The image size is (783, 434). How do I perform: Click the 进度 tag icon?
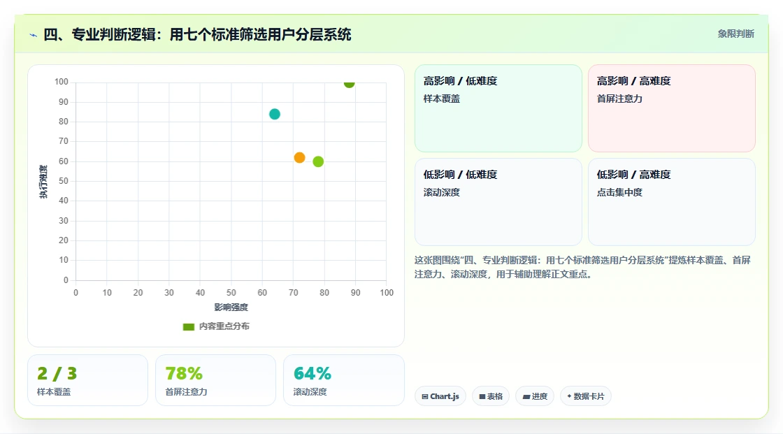[x=526, y=396]
